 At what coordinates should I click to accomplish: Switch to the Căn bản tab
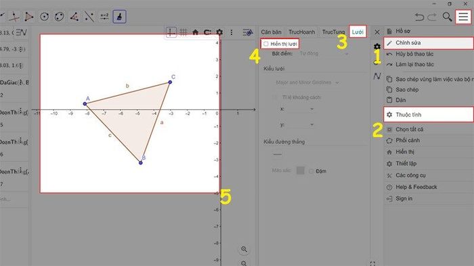coord(271,32)
